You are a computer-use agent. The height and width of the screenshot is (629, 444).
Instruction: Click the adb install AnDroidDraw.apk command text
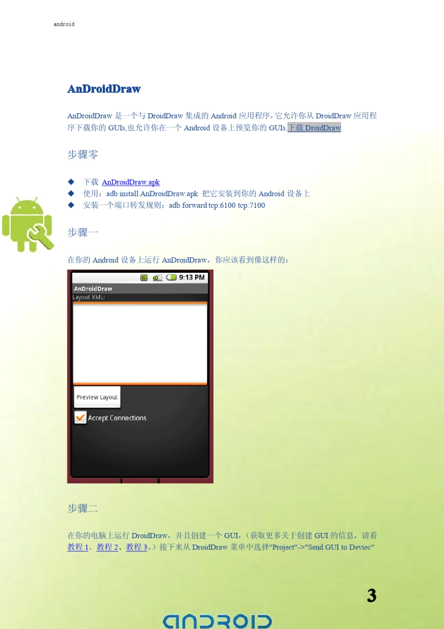tap(152, 194)
